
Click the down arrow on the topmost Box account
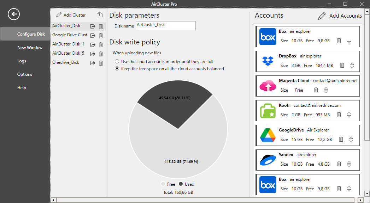point(349,42)
